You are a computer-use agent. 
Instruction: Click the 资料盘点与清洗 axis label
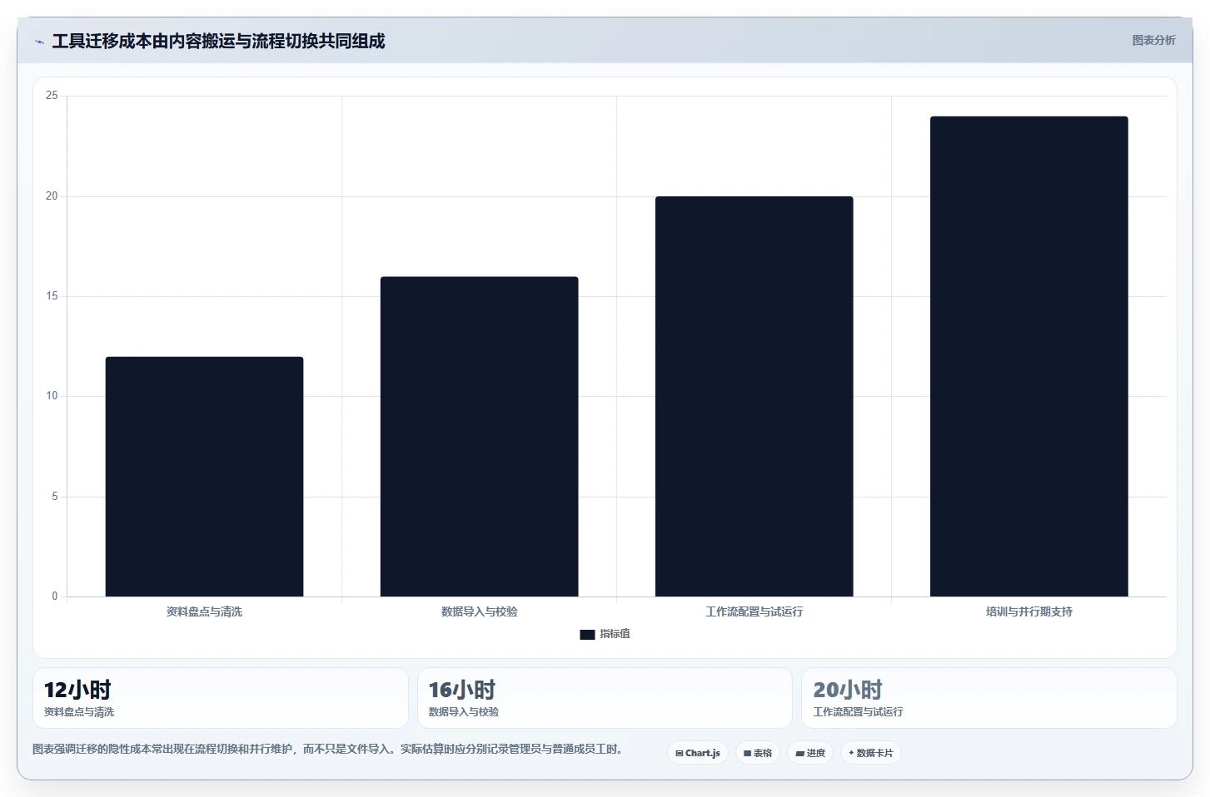pos(204,611)
